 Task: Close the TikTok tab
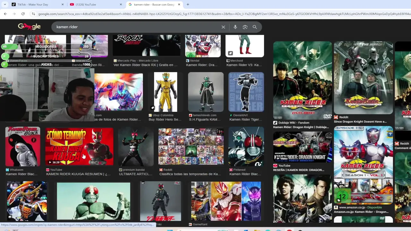(x=63, y=4)
